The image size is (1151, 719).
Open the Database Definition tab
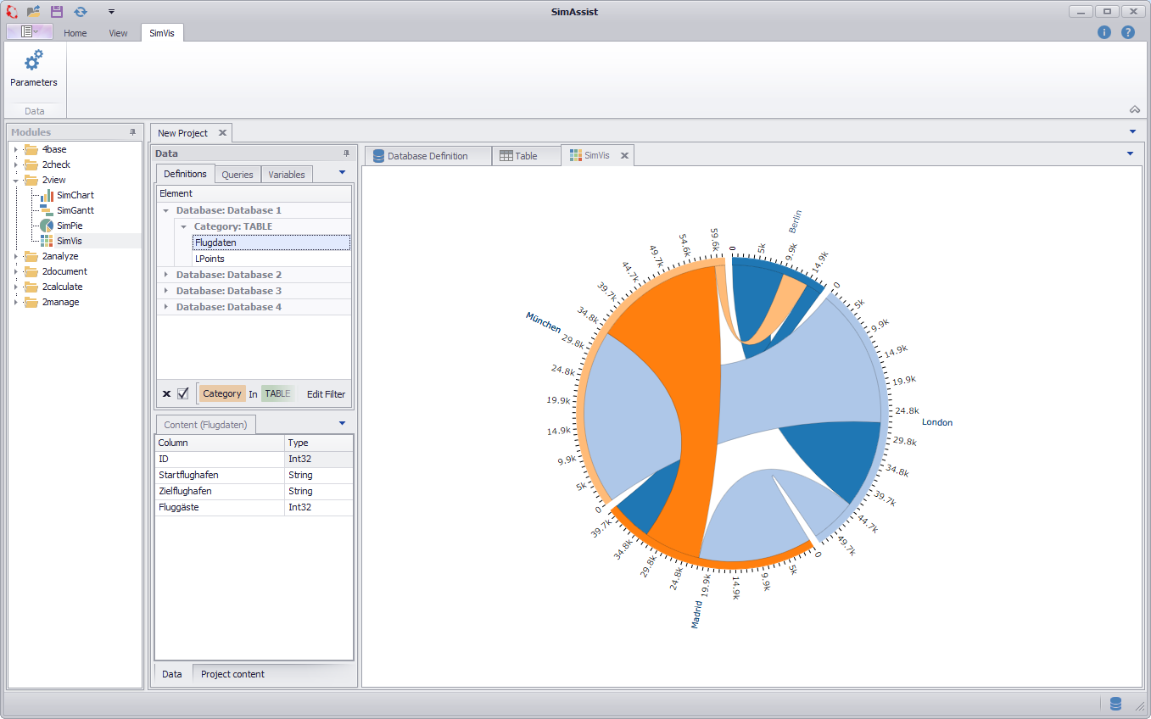[427, 156]
